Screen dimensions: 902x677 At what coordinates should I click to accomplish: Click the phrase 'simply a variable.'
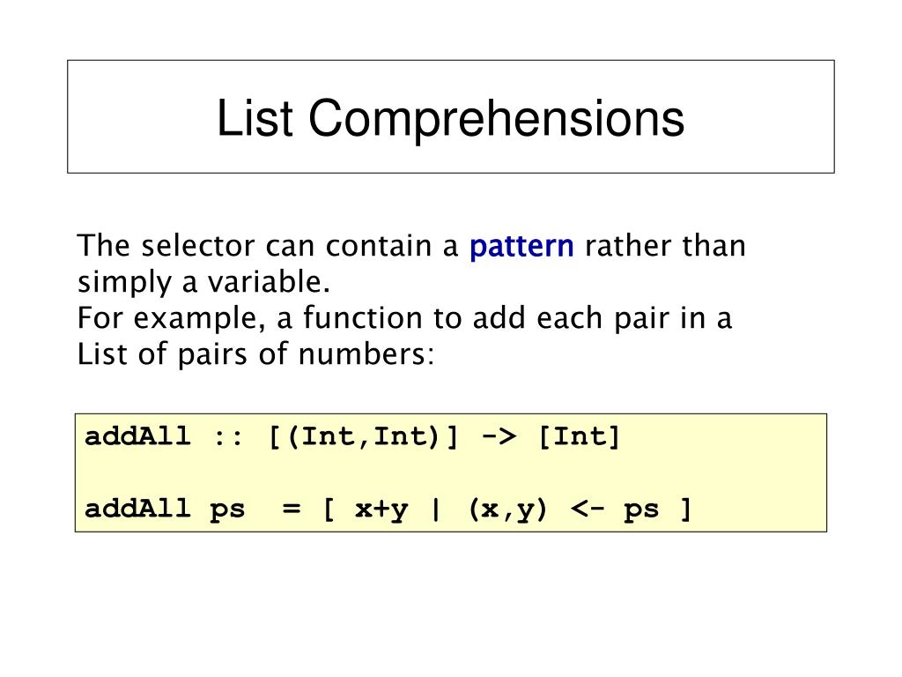tap(204, 283)
